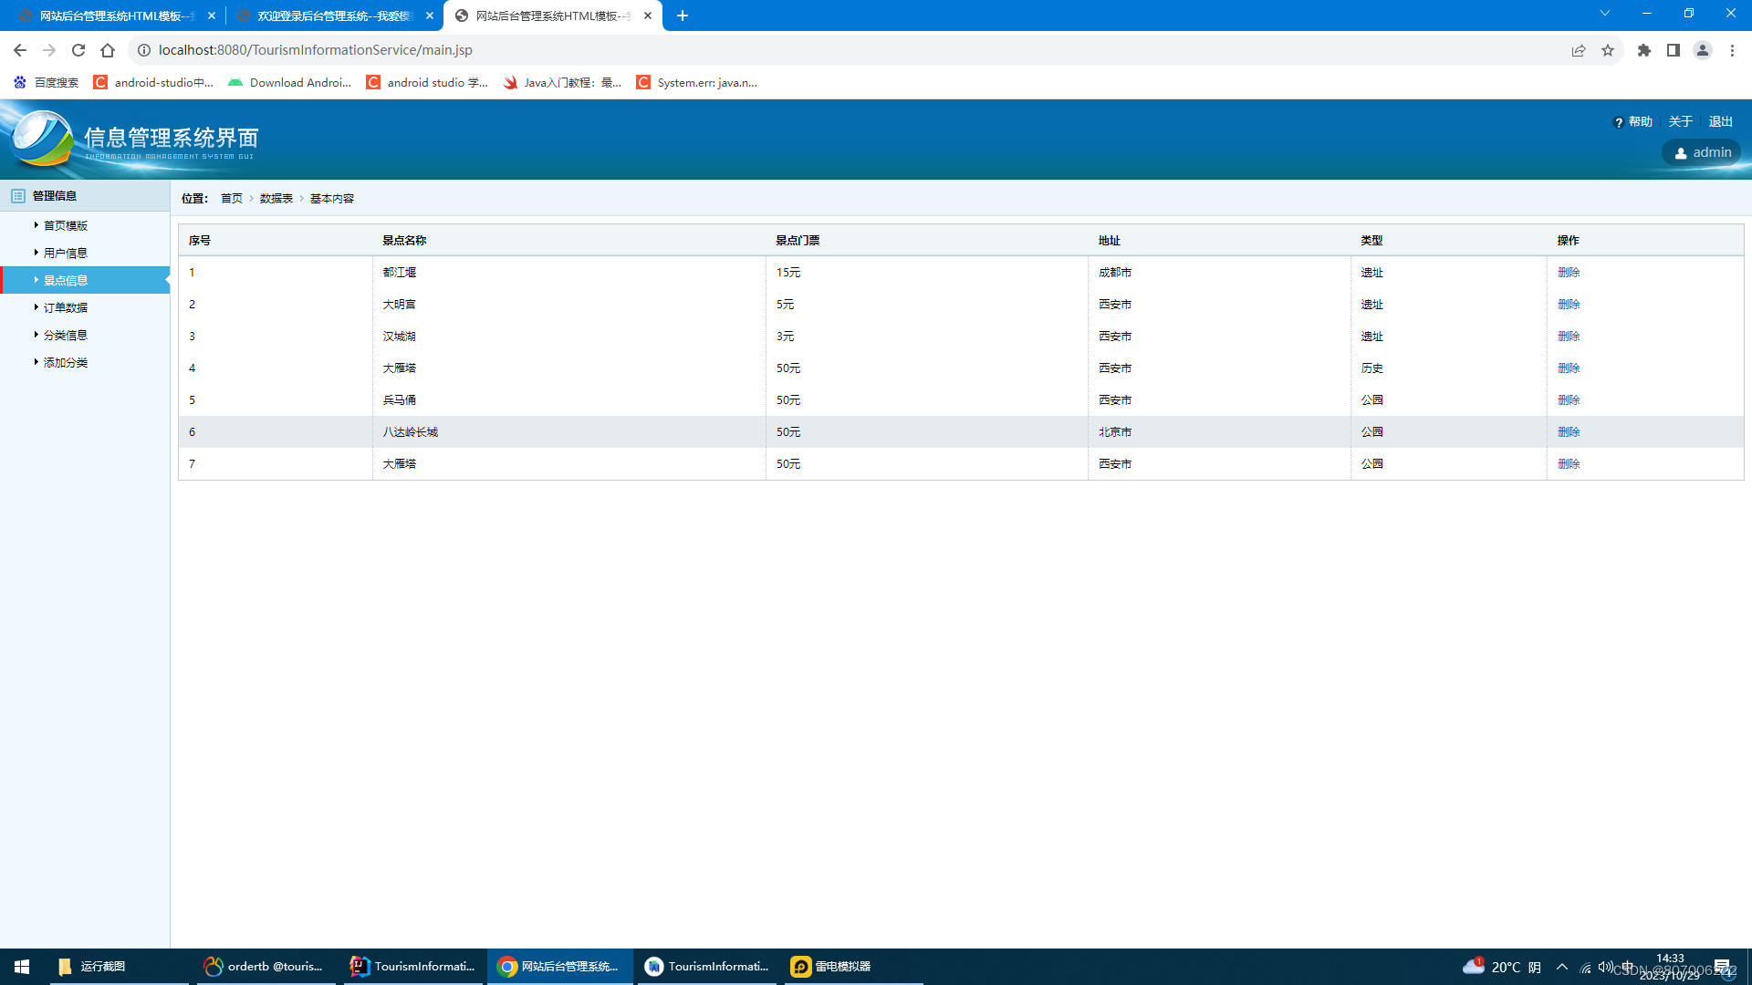Click the 退出 logout link
The image size is (1752, 985).
click(x=1720, y=121)
